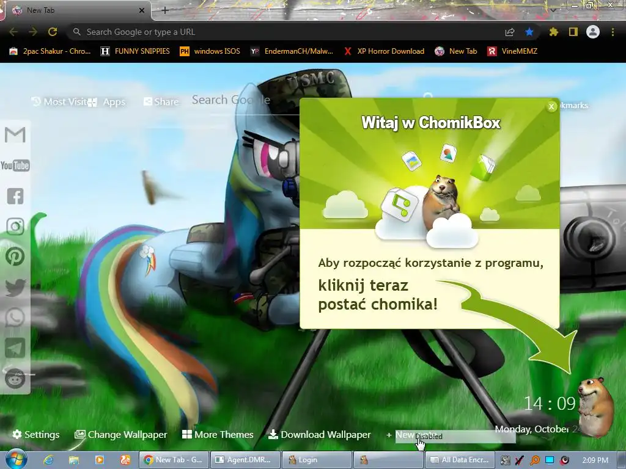Open Gmail from the left sidebar
Viewport: 626px width, 469px height.
coord(15,135)
